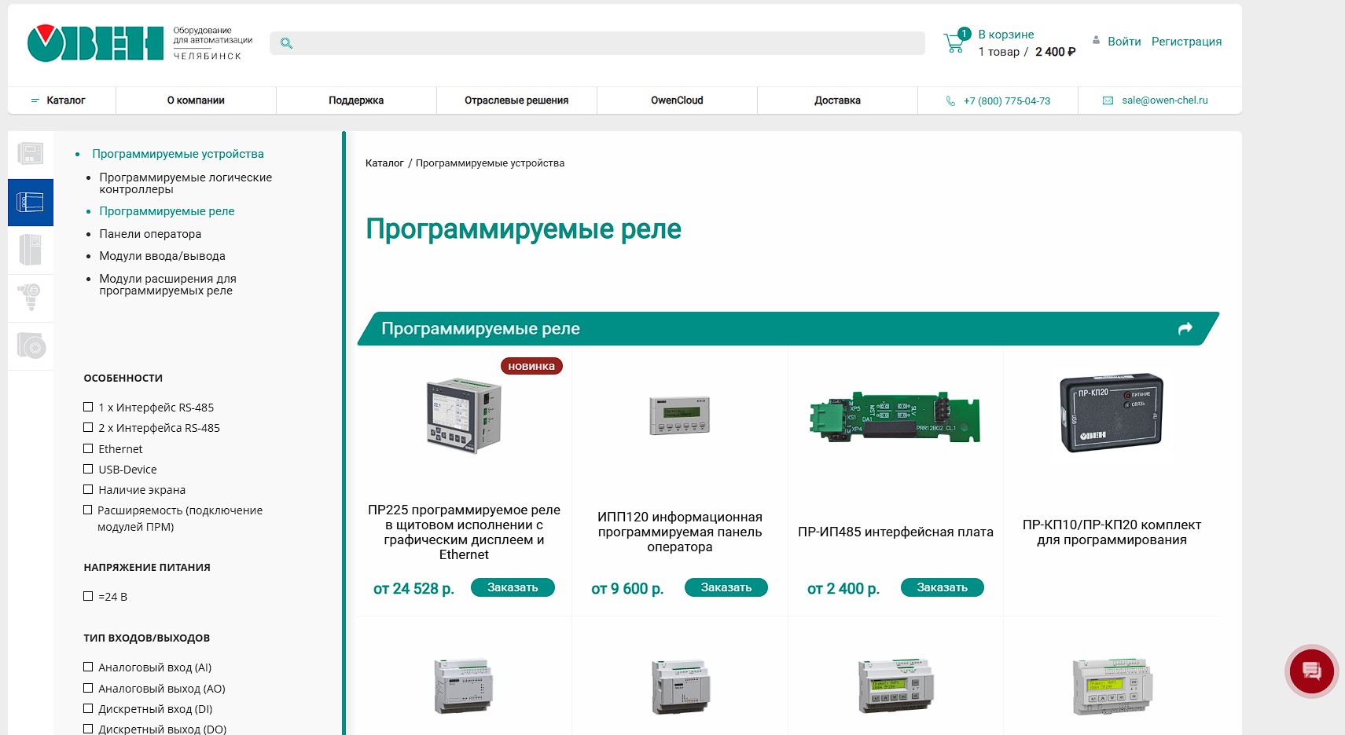Open the ПР225 product image
This screenshot has height=735, width=1345.
point(464,415)
